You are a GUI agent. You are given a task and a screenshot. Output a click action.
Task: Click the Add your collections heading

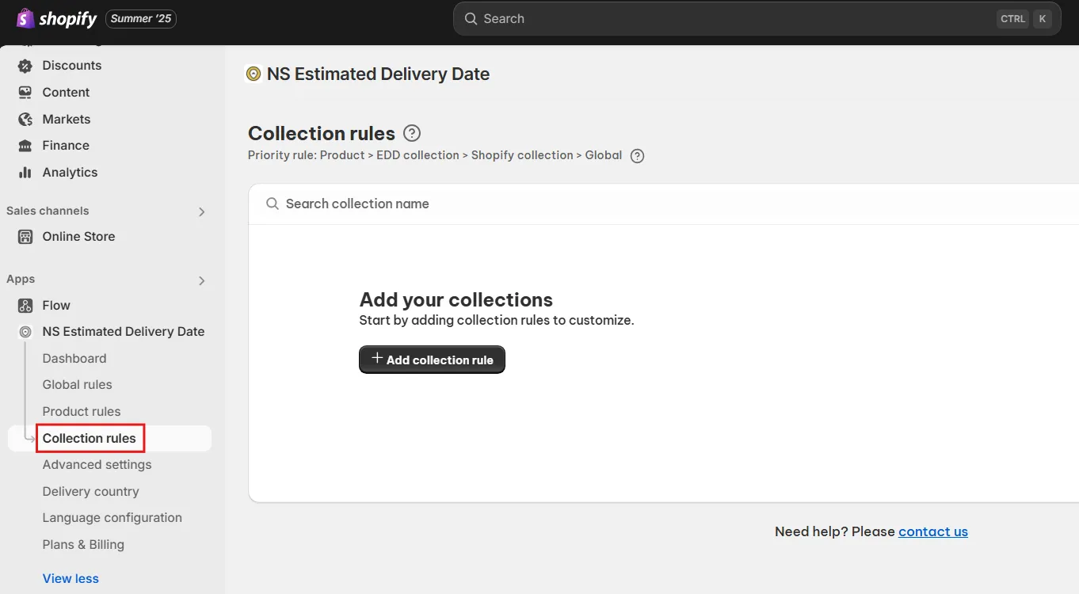point(456,300)
